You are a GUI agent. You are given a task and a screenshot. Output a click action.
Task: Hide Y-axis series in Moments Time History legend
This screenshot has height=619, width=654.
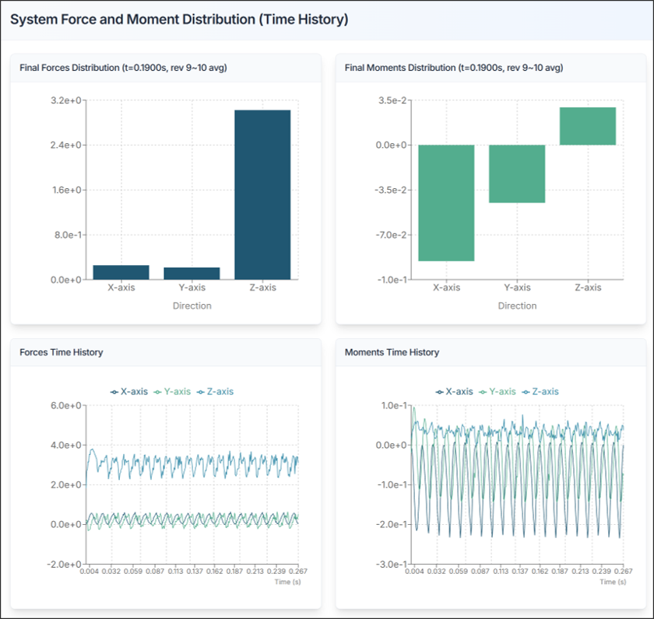click(x=497, y=391)
